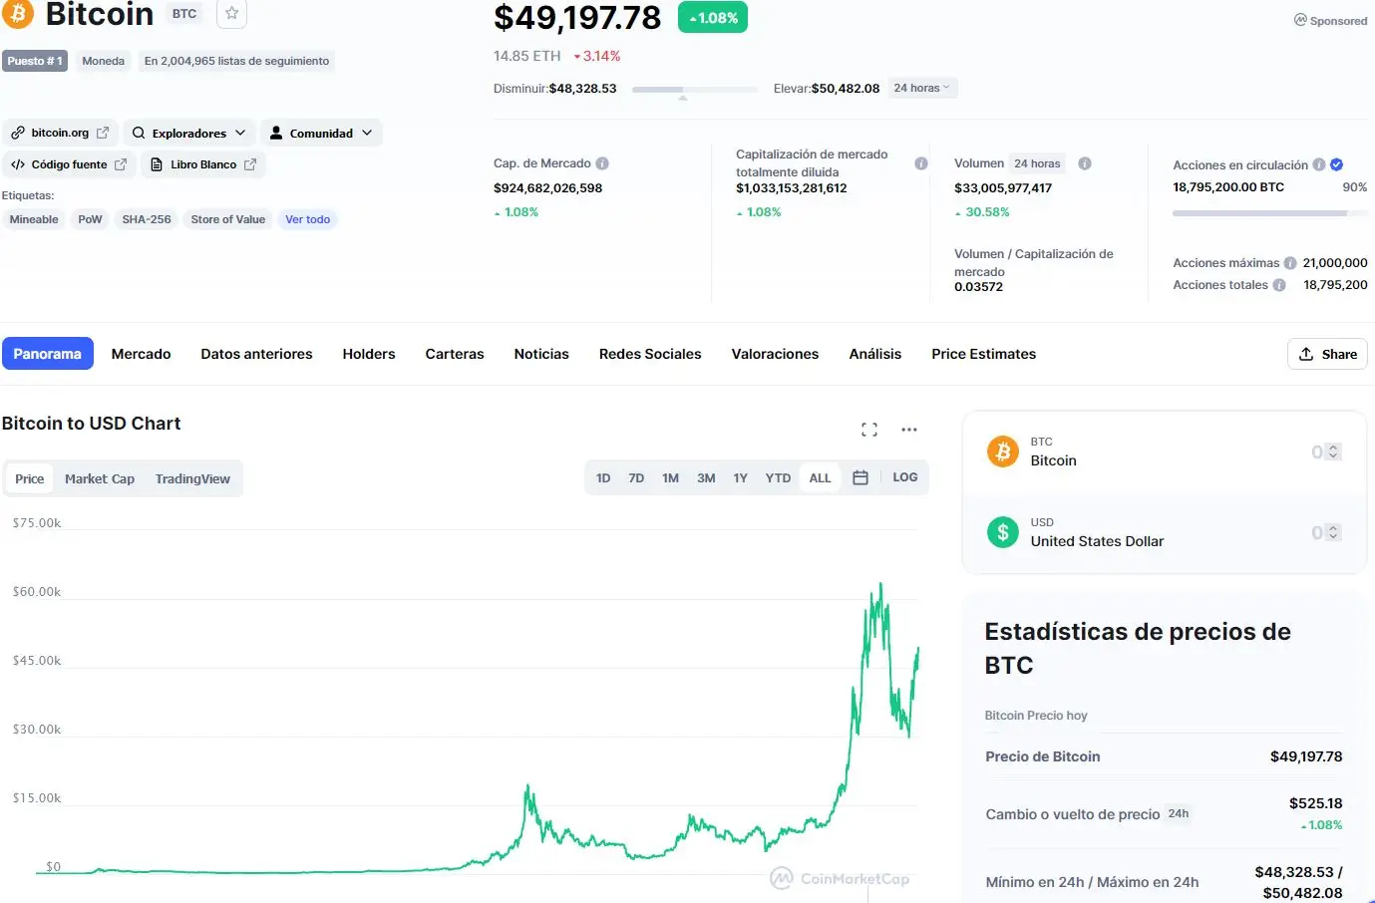Viewport: 1375px width, 903px height.
Task: Select the Price chart view
Action: click(30, 478)
